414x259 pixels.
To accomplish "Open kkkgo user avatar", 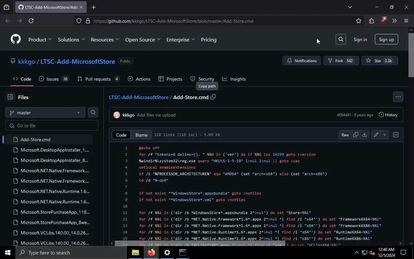I will [117, 115].
